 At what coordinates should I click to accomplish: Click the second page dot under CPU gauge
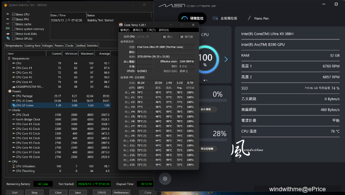pyautogui.click(x=207, y=80)
